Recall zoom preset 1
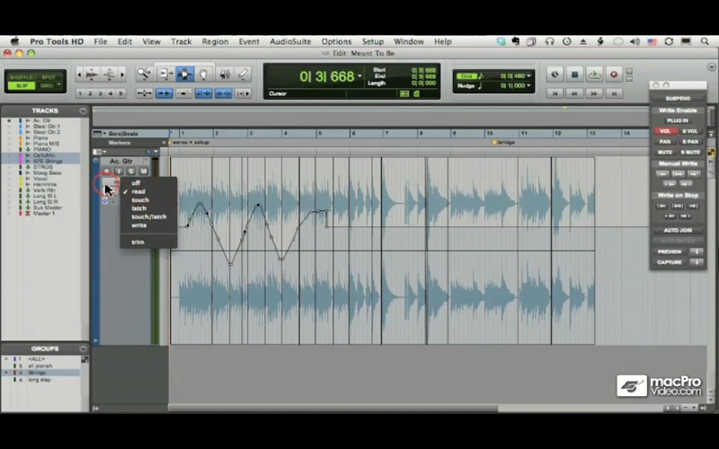 click(80, 93)
